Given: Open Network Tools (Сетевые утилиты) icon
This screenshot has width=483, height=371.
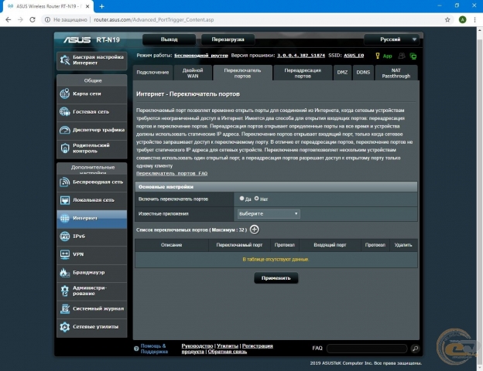Looking at the screenshot, I should pos(65,327).
